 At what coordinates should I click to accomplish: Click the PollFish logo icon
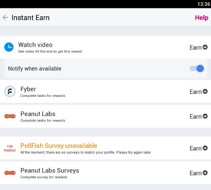point(10,148)
